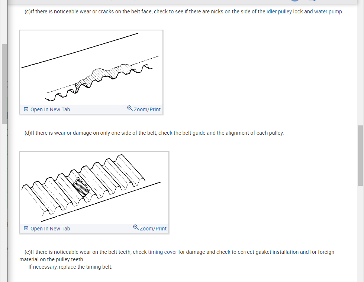Click the step (c) belt face wear paragraph

point(149,12)
